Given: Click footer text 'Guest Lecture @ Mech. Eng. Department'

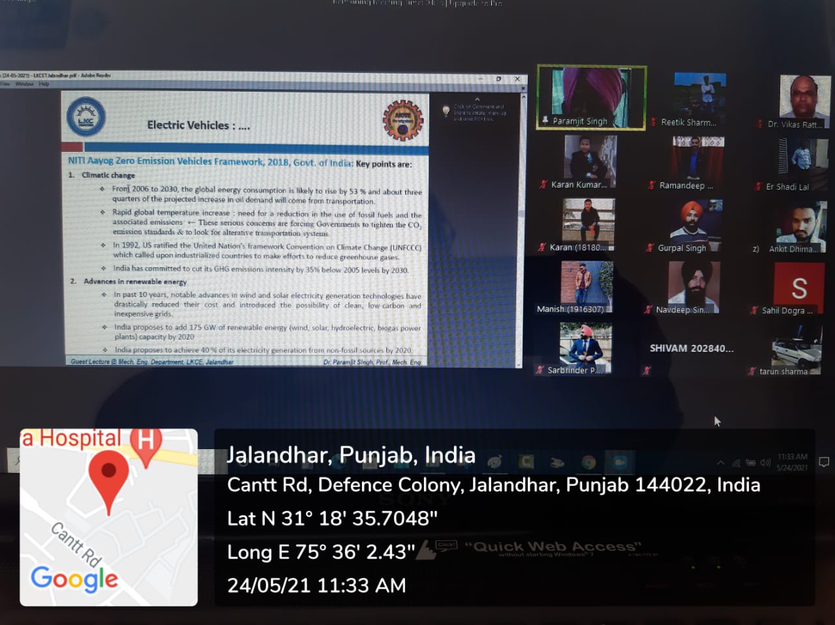Looking at the screenshot, I should 152,362.
